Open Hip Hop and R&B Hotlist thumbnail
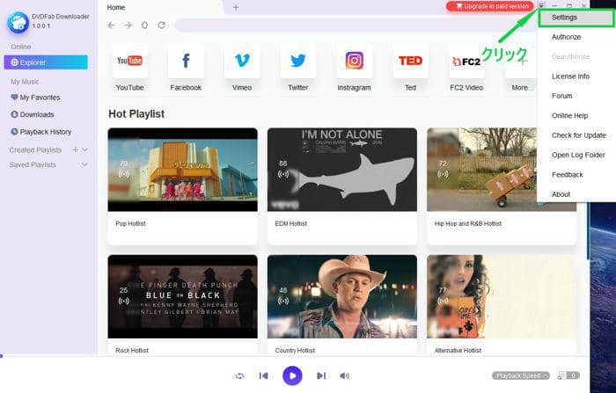Image resolution: width=616 pixels, height=393 pixels. [481, 170]
